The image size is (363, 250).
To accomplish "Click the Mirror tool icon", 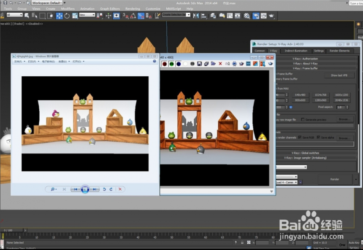I will (x=196, y=16).
